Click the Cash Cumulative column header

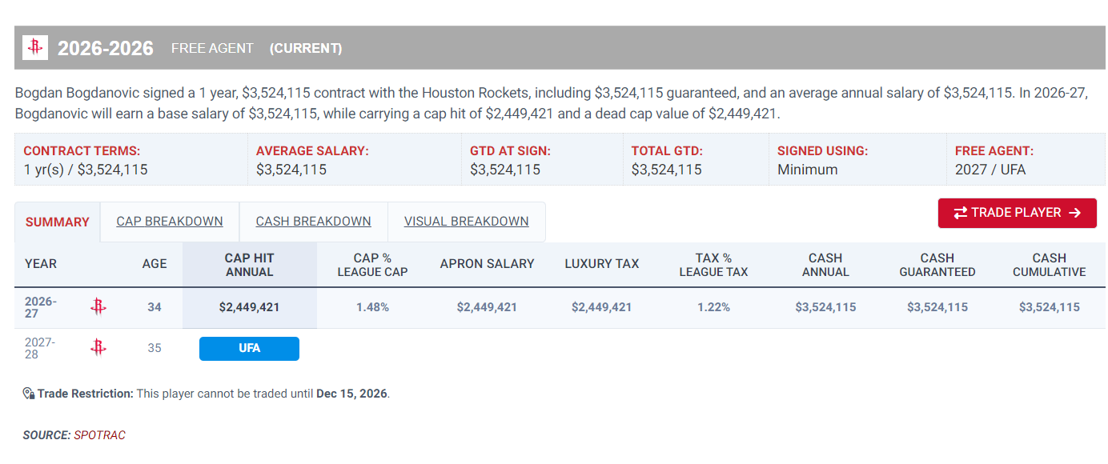pyautogui.click(x=1049, y=265)
